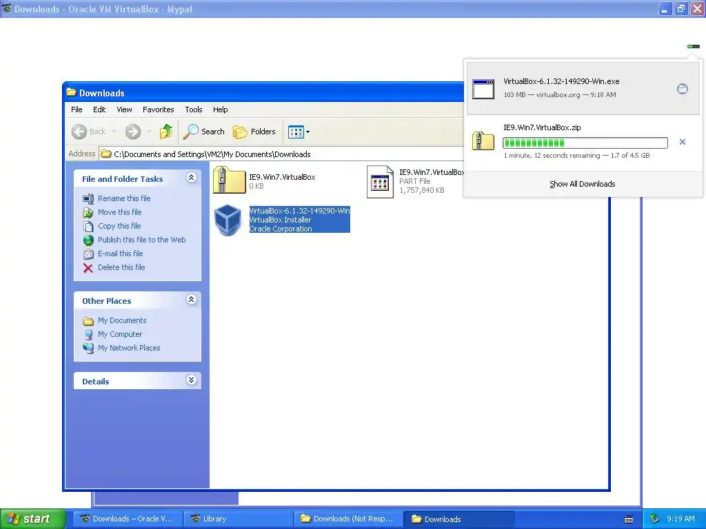Click the My Computer icon

tap(88, 335)
